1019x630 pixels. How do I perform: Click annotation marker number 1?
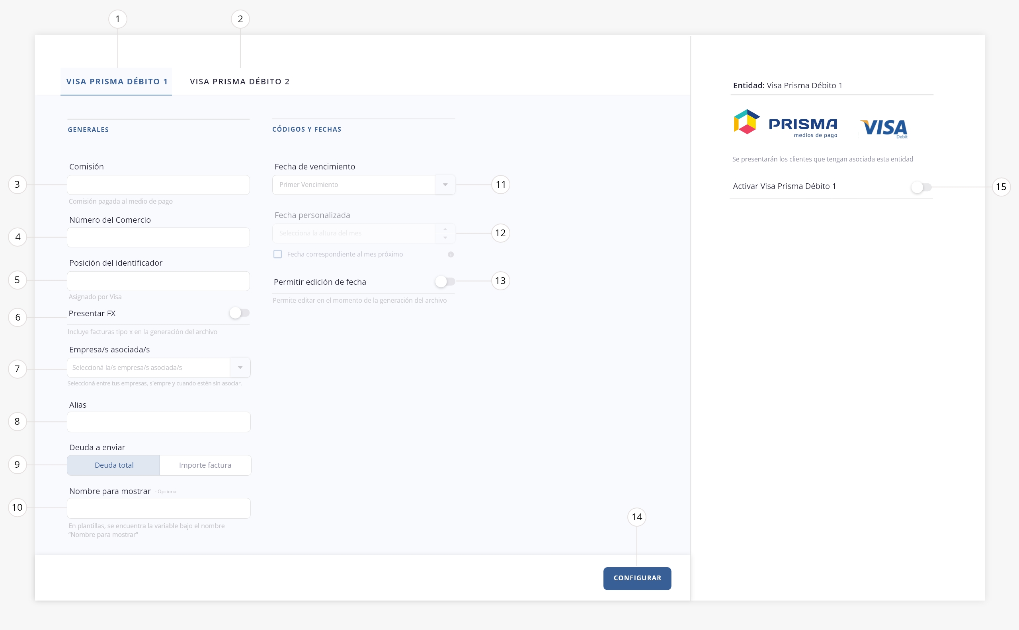pos(117,19)
